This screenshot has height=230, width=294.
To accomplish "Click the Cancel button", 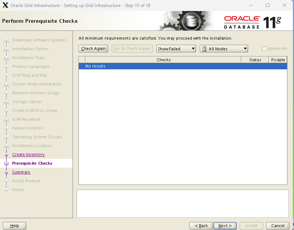I will tap(278, 226).
